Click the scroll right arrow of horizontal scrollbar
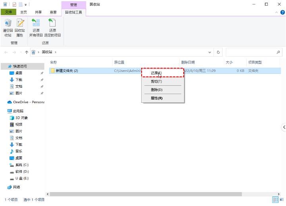This screenshot has width=286, height=206. click(x=278, y=194)
